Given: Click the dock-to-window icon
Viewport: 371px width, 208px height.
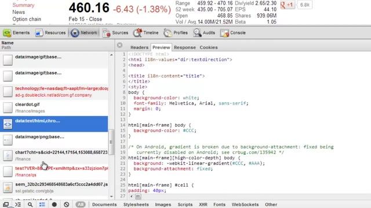Looking at the screenshot, I should pos(6,205).
